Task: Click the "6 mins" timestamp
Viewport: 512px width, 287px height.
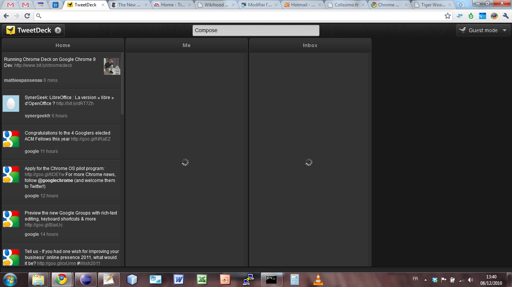Action: point(51,80)
